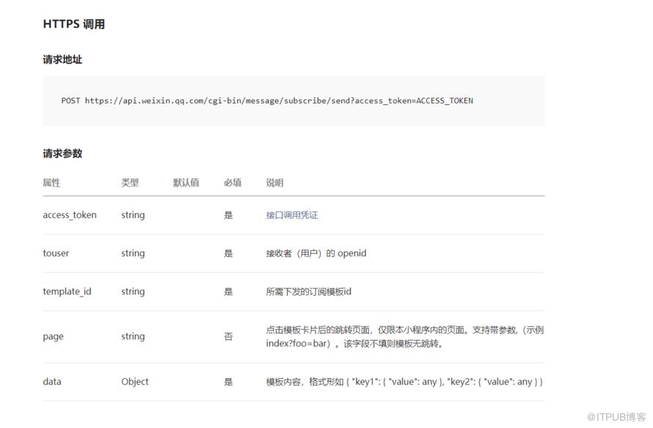The image size is (653, 428).
Task: Select the access_token attribute cell
Action: (x=70, y=215)
